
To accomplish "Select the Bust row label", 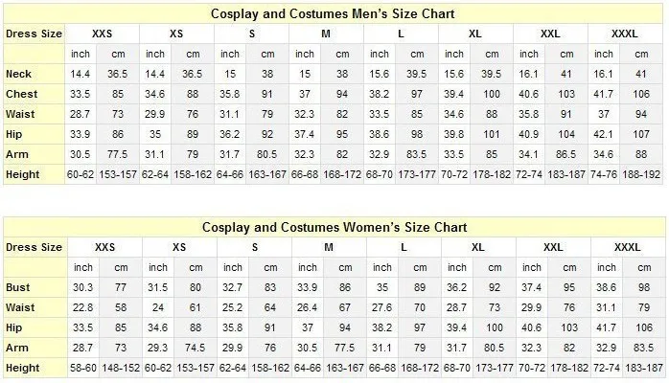I will coord(18,287).
